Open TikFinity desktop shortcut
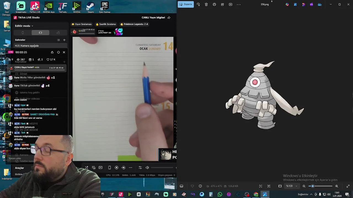 [x=63, y=7]
